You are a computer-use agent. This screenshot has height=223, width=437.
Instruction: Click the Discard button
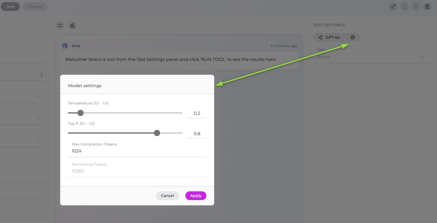35,7
